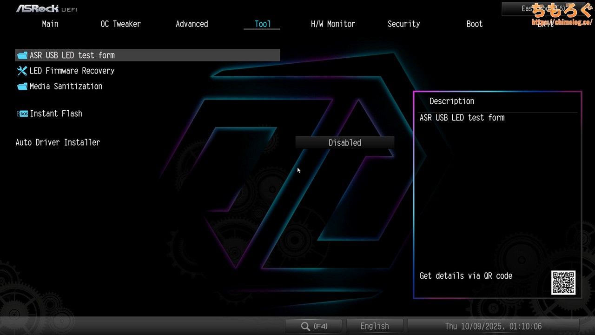The width and height of the screenshot is (595, 335).
Task: Click the ASRock UEFI logo
Action: coord(46,8)
